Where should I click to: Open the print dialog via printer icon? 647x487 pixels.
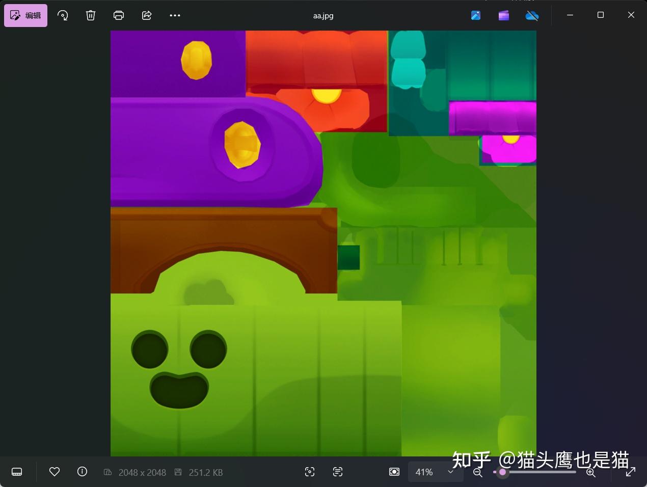click(119, 15)
